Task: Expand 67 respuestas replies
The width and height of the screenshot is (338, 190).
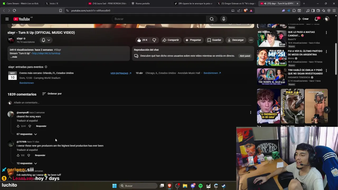Action: coord(27,134)
